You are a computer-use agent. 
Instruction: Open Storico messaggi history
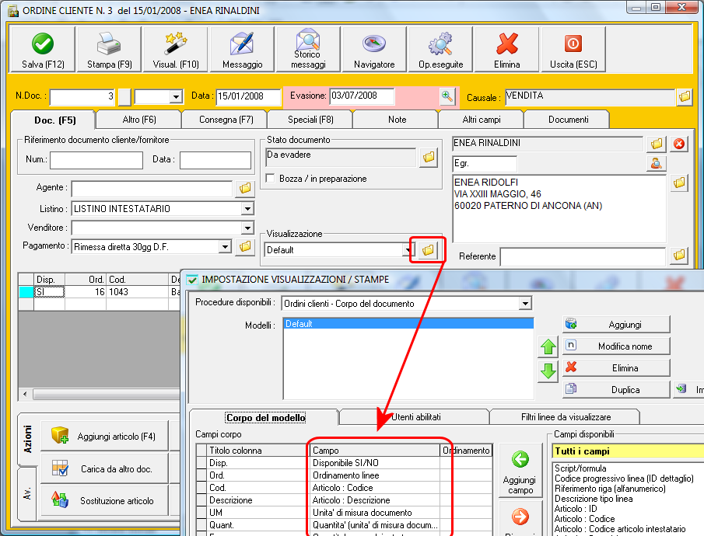tap(308, 50)
